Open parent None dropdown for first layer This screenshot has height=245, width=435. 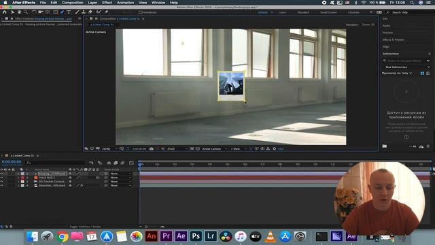[121, 174]
